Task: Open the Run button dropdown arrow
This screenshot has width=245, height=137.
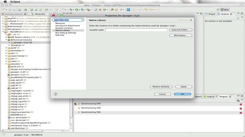Action: pos(79,10)
